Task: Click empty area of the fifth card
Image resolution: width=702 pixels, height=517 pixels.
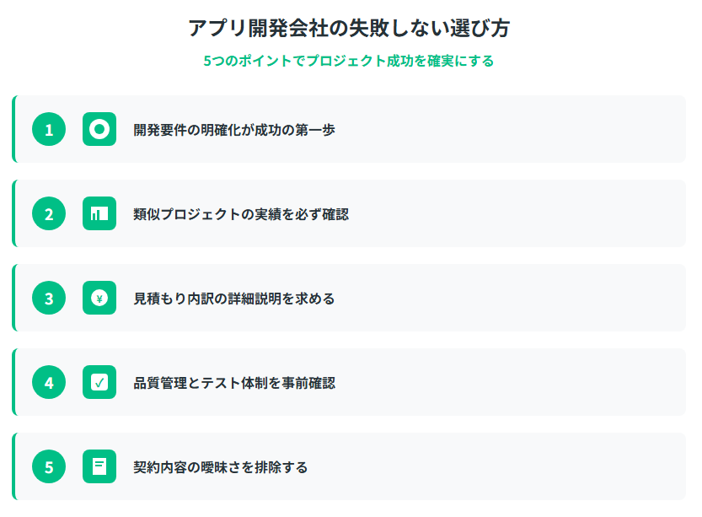Action: [511, 466]
